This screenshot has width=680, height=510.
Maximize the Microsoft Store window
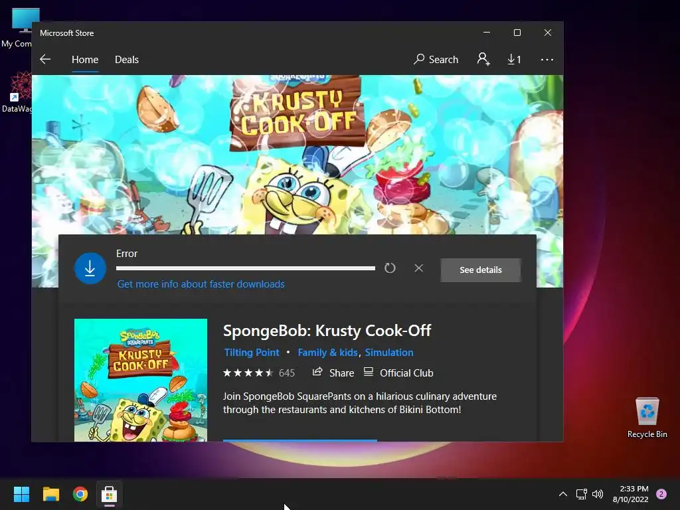(517, 33)
